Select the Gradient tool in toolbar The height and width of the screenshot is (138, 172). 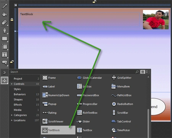pyautogui.click(x=5, y=22)
